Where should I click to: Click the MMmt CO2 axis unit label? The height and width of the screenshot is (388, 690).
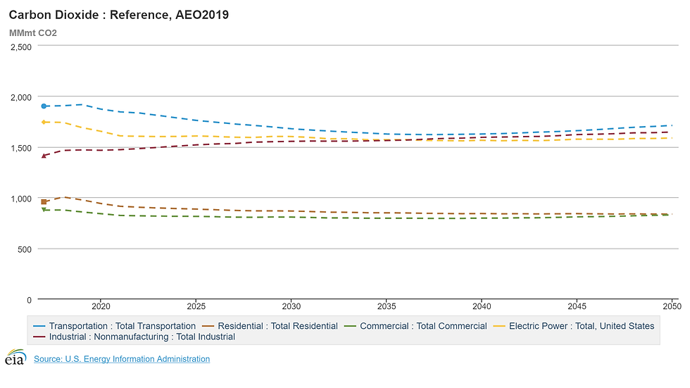[x=33, y=32]
